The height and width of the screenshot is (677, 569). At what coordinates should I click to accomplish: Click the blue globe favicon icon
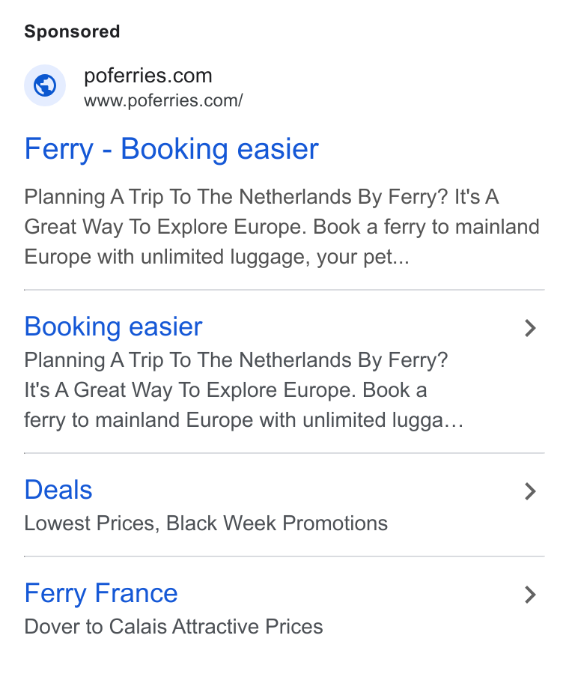click(x=45, y=85)
